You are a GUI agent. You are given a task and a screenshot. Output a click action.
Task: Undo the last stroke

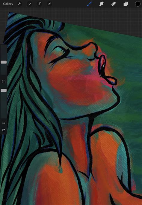point(4,123)
